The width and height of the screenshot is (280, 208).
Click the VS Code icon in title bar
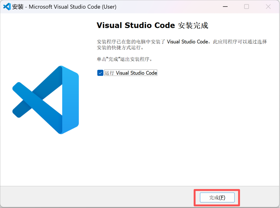click(x=7, y=7)
